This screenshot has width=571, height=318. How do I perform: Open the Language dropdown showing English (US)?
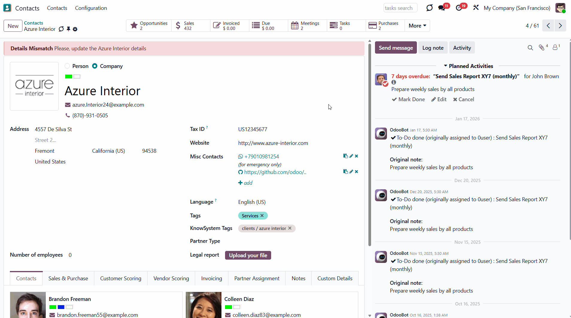[x=298, y=202]
